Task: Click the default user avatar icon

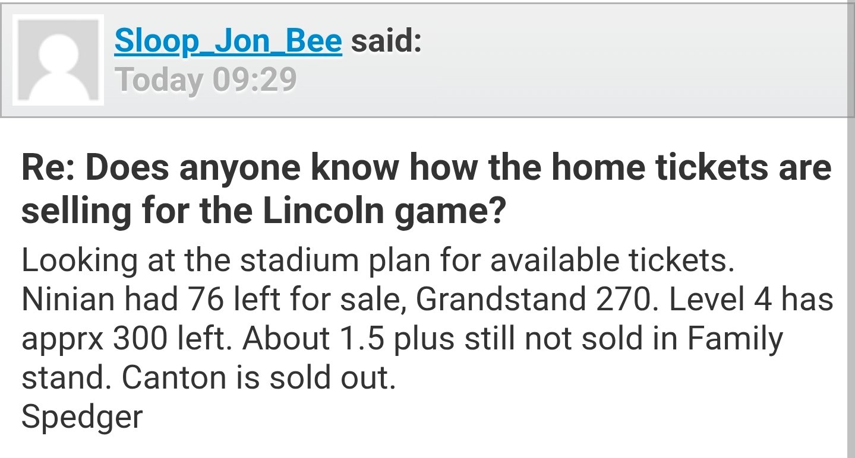Action: [58, 60]
